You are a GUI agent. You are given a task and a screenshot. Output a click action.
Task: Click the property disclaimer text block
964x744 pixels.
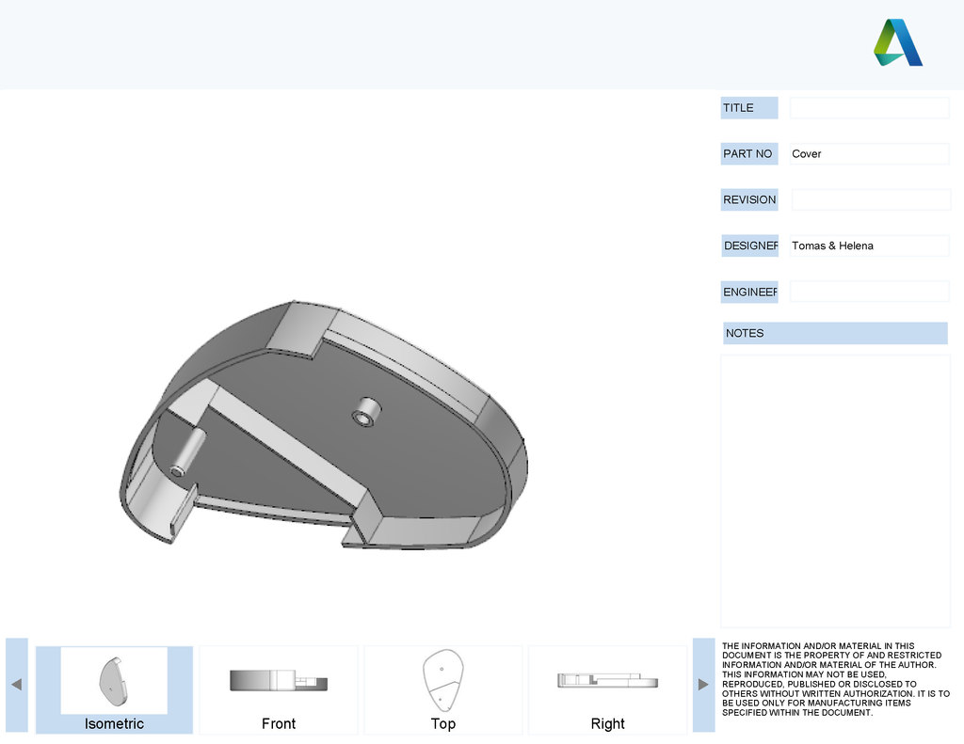835,679
